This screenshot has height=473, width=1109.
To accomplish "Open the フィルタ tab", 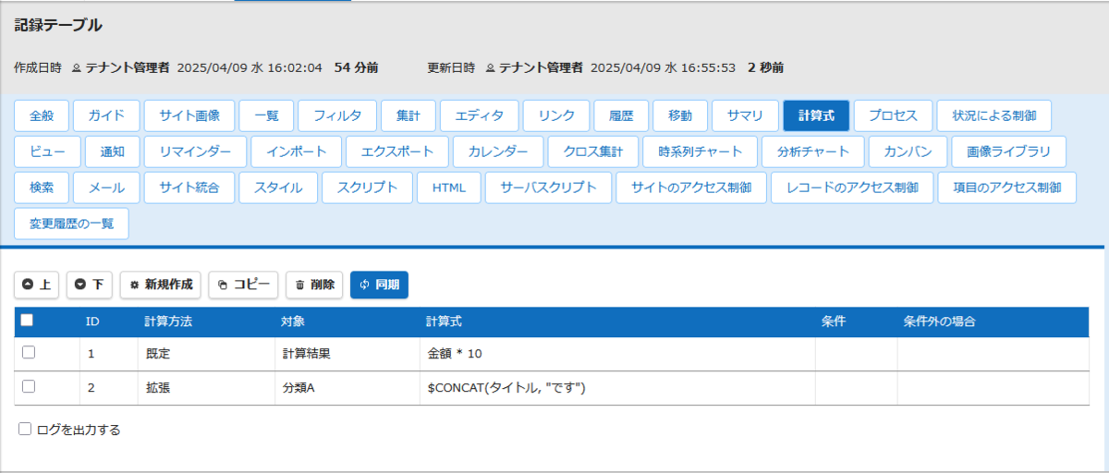I will (x=337, y=115).
